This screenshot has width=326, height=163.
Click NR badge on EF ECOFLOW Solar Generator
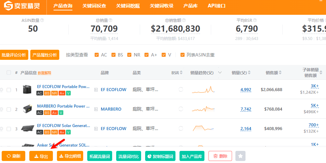[55, 132]
